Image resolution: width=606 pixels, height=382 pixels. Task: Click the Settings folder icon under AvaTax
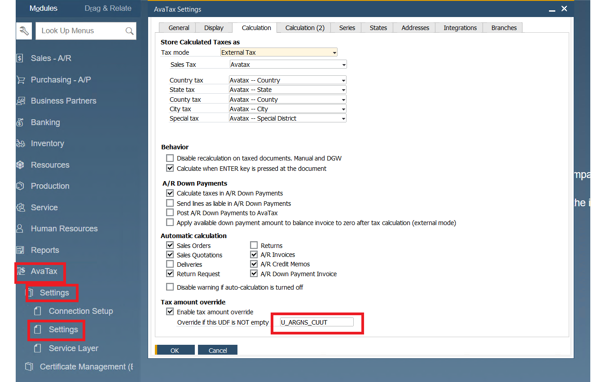pyautogui.click(x=30, y=293)
